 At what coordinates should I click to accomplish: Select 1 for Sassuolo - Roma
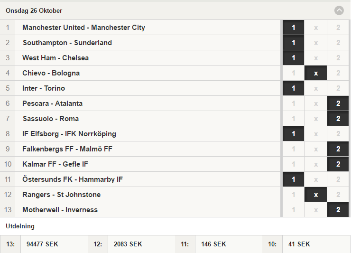click(x=293, y=119)
